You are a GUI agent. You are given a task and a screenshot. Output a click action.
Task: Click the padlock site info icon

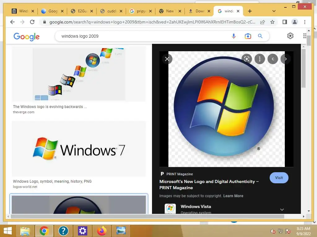tap(45, 22)
